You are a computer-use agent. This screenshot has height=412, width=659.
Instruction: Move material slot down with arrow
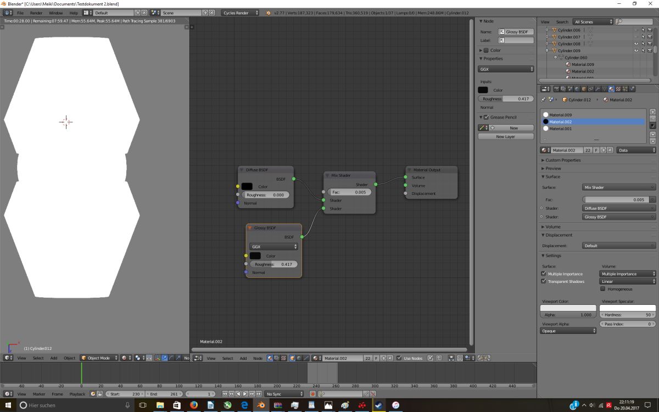click(x=652, y=142)
